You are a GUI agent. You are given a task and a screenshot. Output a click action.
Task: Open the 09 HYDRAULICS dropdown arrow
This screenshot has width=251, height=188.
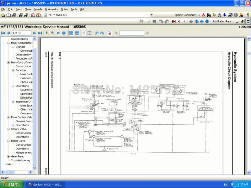click(x=152, y=15)
